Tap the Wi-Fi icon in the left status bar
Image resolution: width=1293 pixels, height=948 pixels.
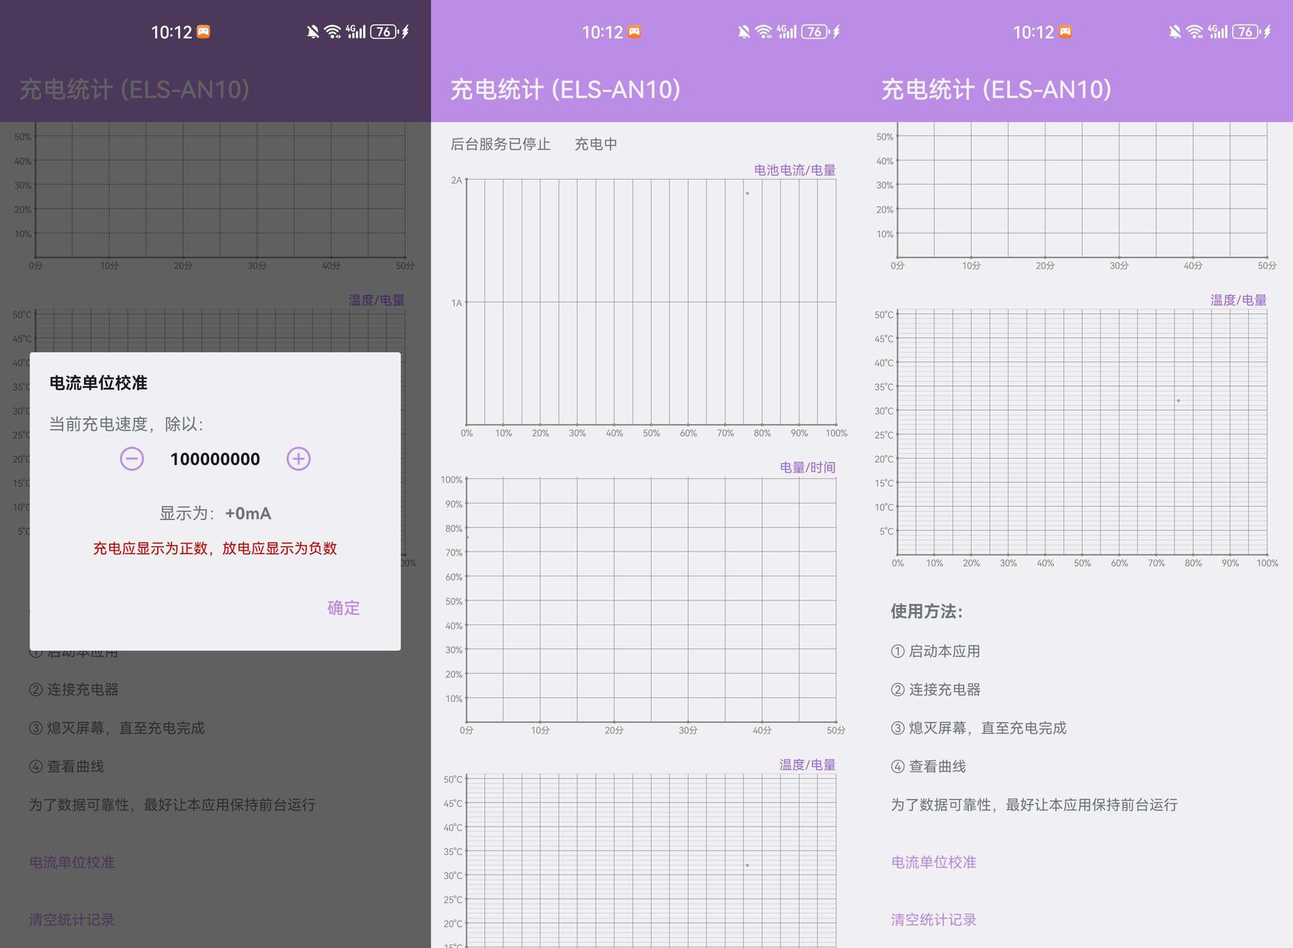click(333, 32)
